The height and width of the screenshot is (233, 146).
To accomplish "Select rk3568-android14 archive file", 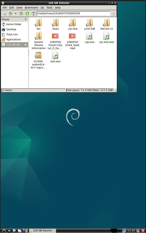I will tap(38, 60).
